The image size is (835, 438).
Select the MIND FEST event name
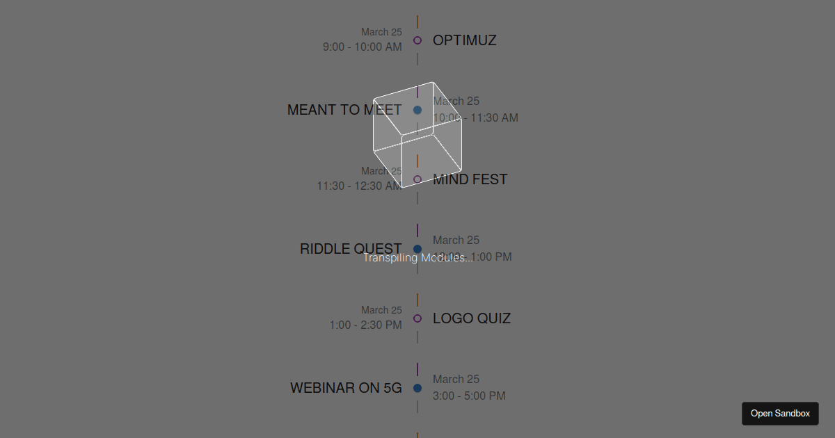click(x=470, y=179)
